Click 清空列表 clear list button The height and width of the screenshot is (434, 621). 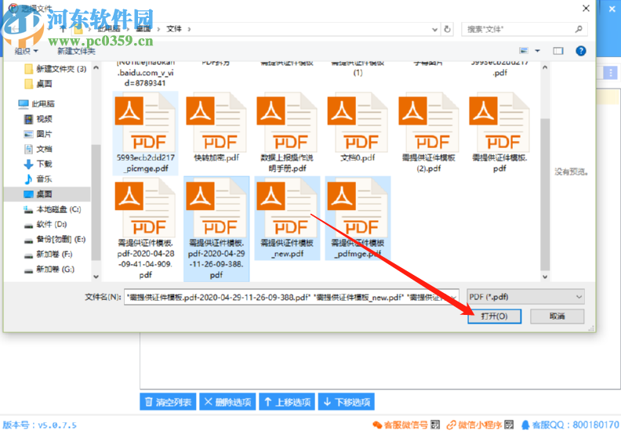pyautogui.click(x=168, y=402)
